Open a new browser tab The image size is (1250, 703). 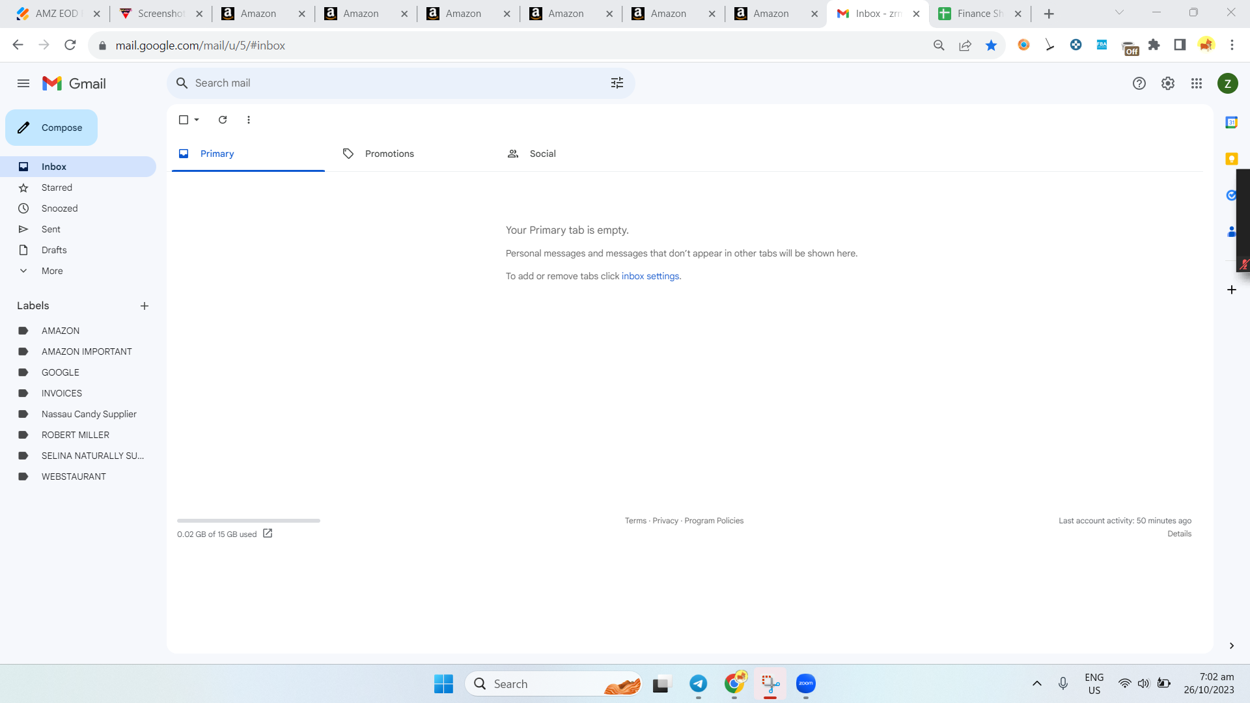pos(1049,14)
